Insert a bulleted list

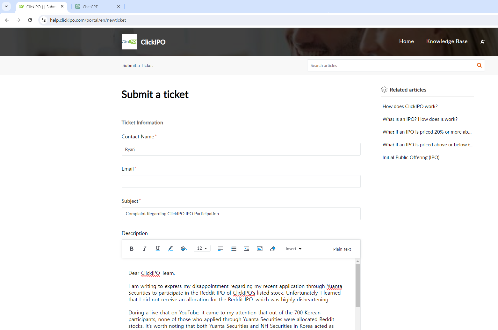pyautogui.click(x=234, y=249)
